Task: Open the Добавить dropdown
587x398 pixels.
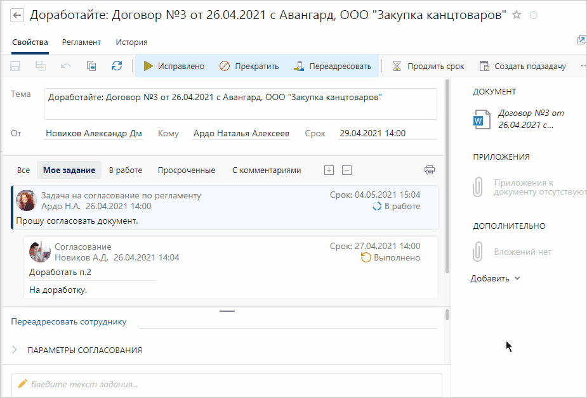Action: click(x=495, y=278)
